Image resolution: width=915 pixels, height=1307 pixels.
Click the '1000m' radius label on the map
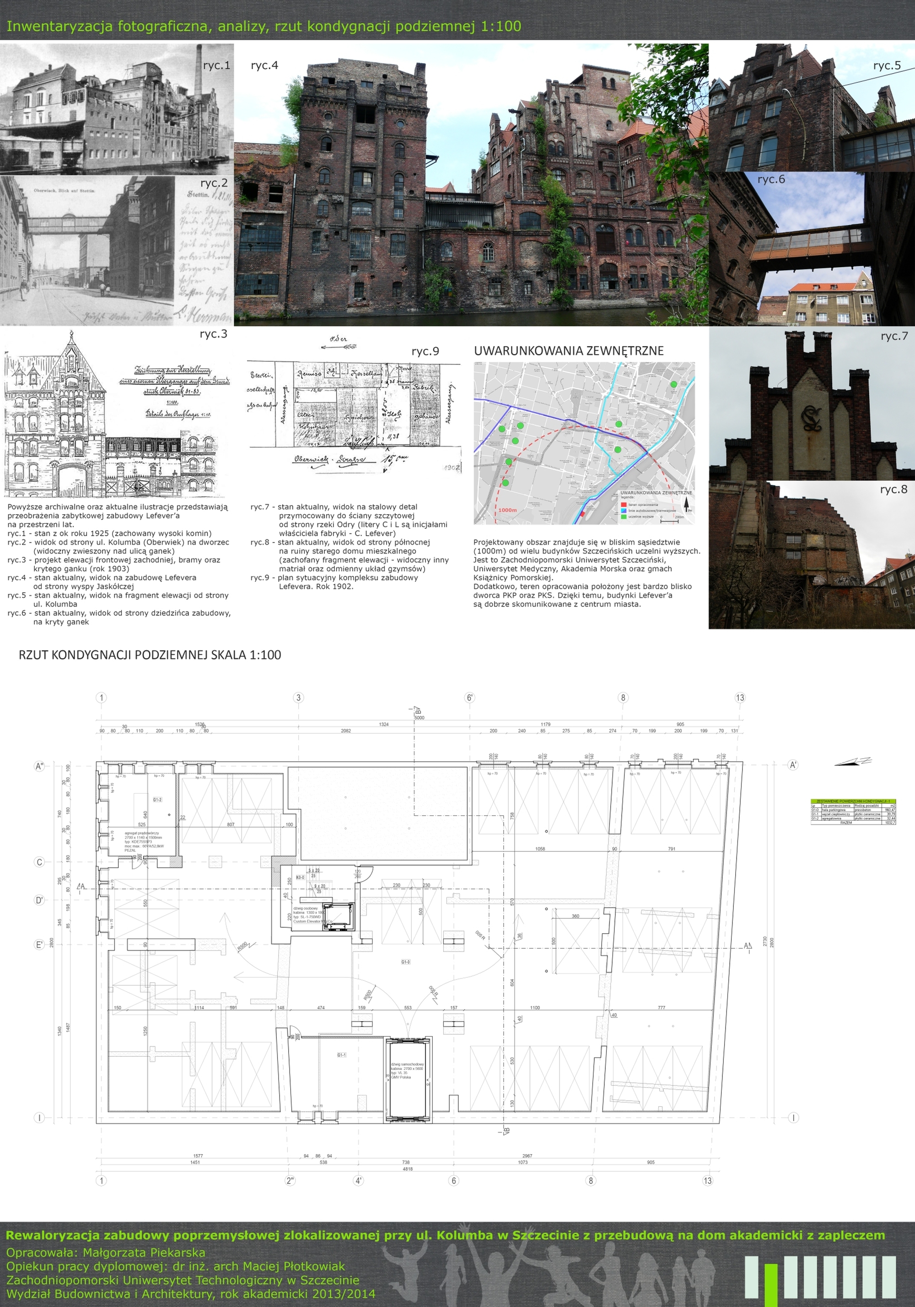tap(507, 510)
